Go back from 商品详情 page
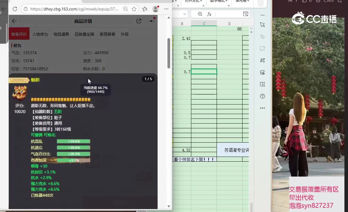348x212 pixels. point(14,21)
